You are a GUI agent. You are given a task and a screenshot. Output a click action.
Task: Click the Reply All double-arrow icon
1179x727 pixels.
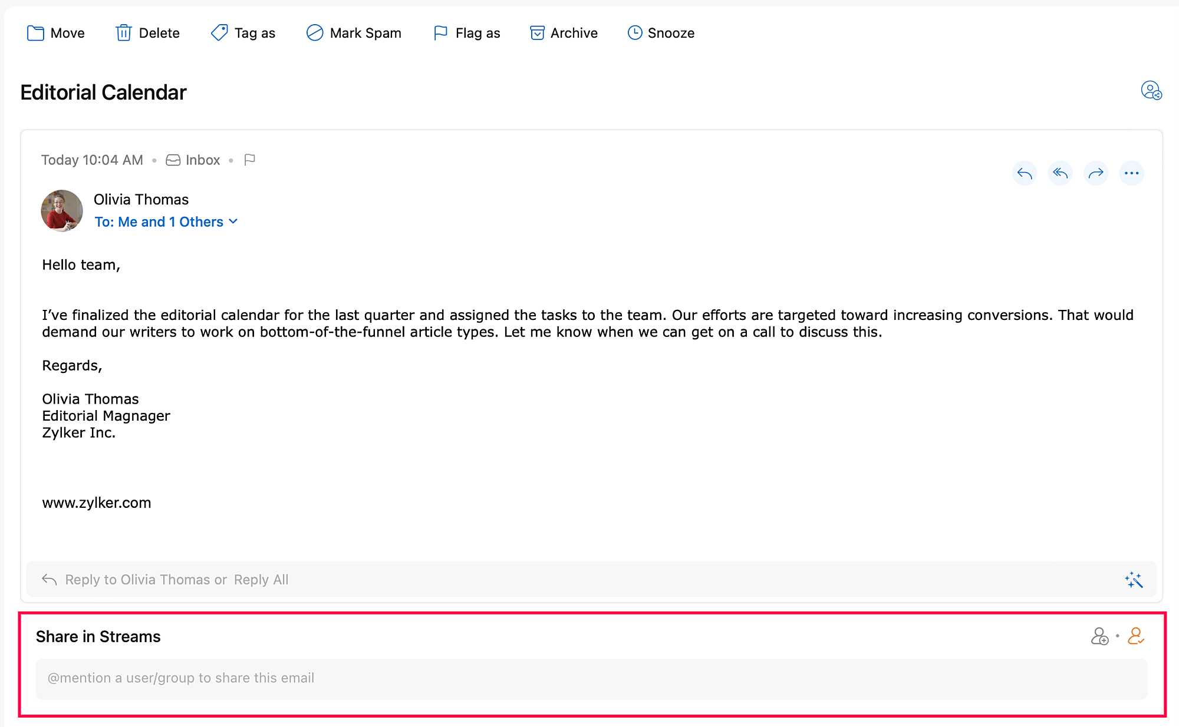tap(1060, 173)
